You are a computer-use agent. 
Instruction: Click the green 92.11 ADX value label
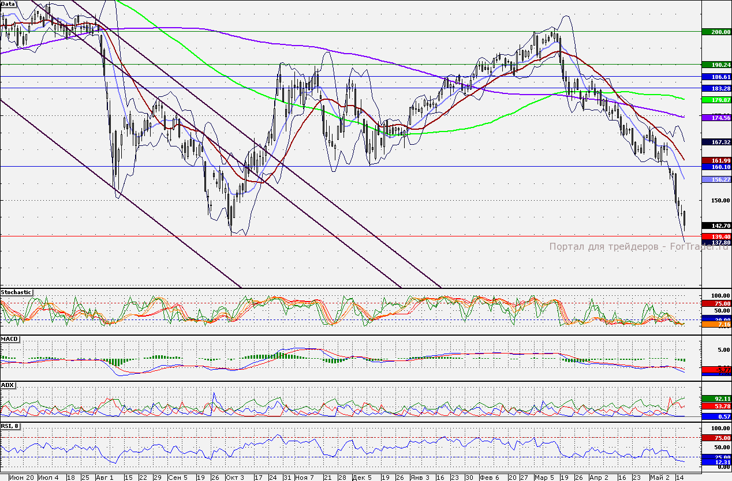tap(716, 399)
